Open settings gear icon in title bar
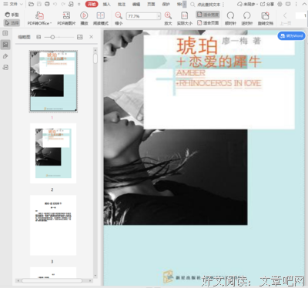This screenshot has height=288, width=308. [280, 4]
